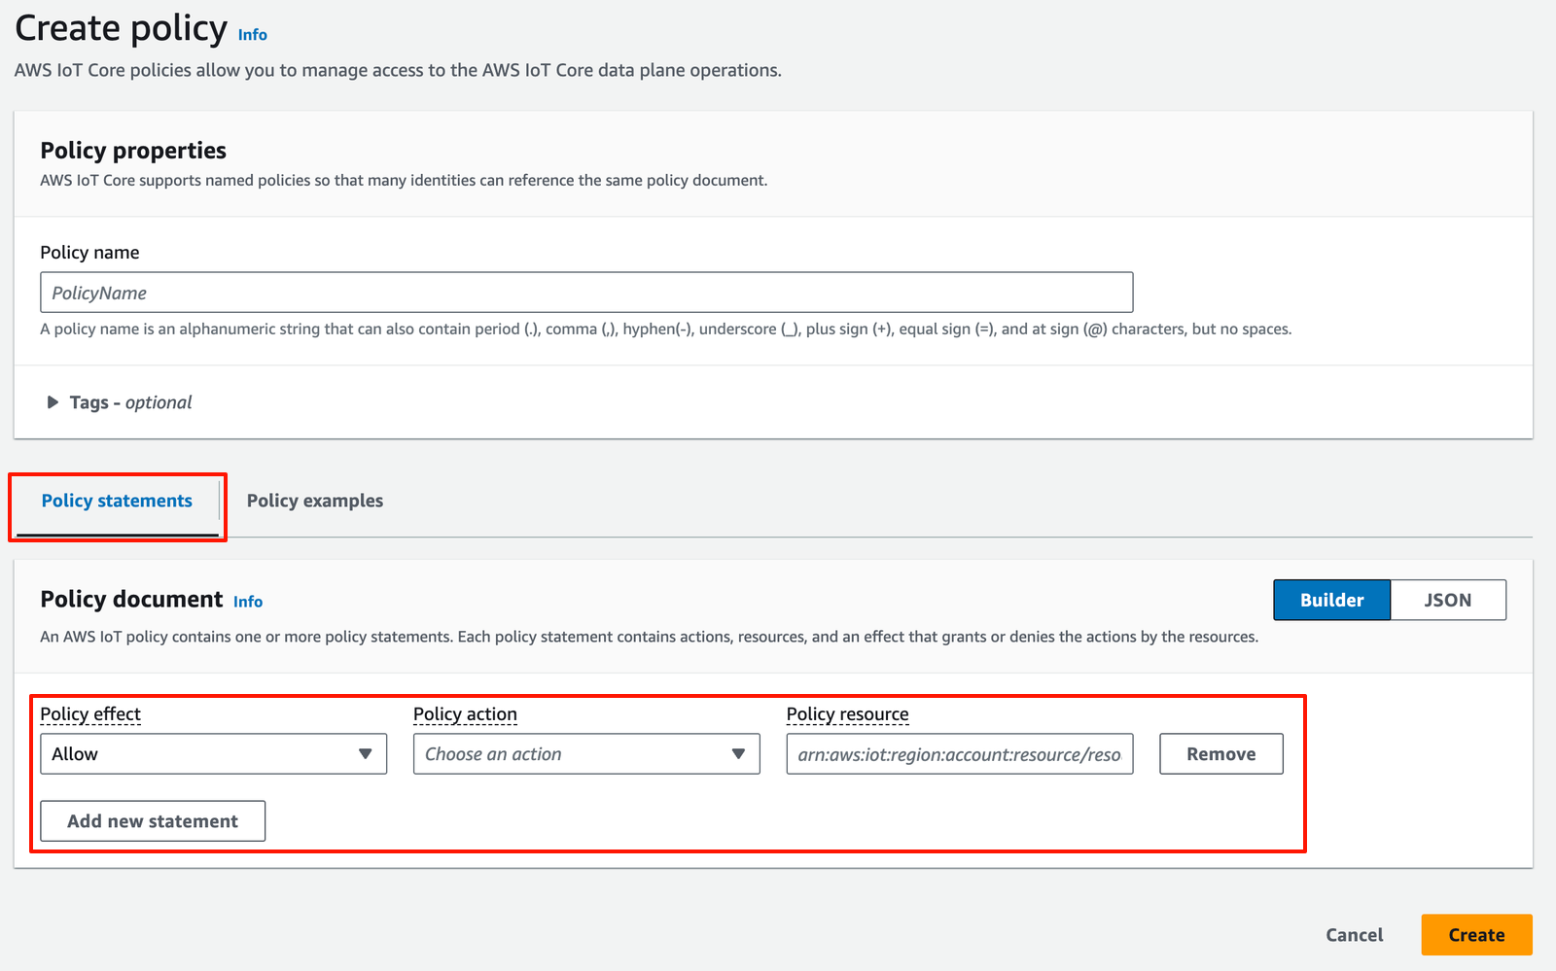Switch to the Policy examples tab
1556x971 pixels.
[x=314, y=502]
